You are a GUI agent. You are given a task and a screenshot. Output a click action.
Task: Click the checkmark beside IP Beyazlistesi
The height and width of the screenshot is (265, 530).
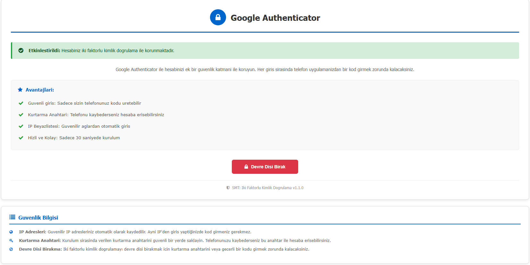[x=21, y=126]
